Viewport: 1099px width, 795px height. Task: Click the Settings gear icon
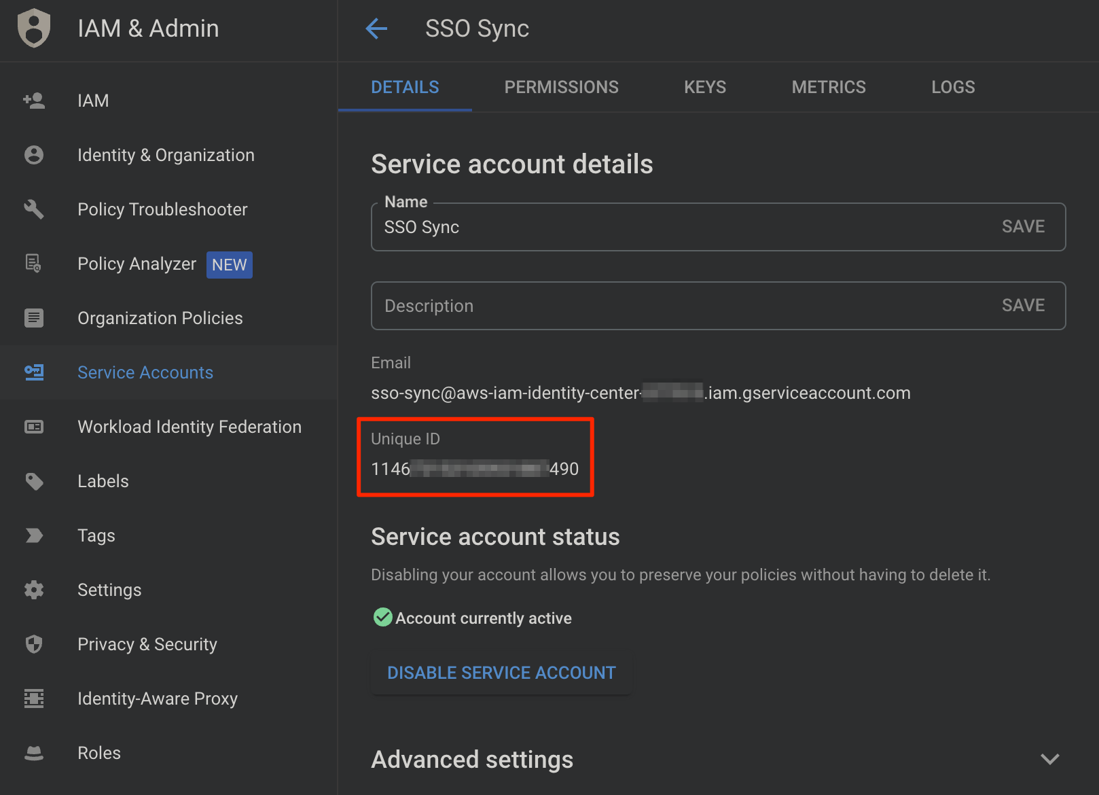pyautogui.click(x=34, y=590)
